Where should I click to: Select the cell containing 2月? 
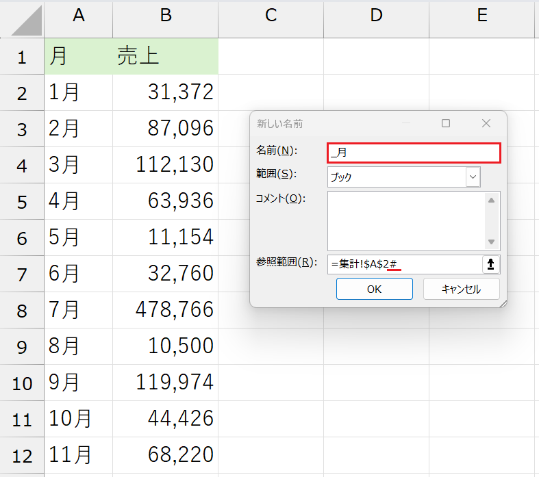pos(78,129)
